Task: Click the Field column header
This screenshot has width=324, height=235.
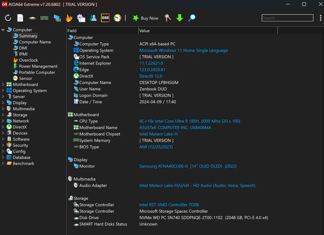Action: tap(102, 30)
